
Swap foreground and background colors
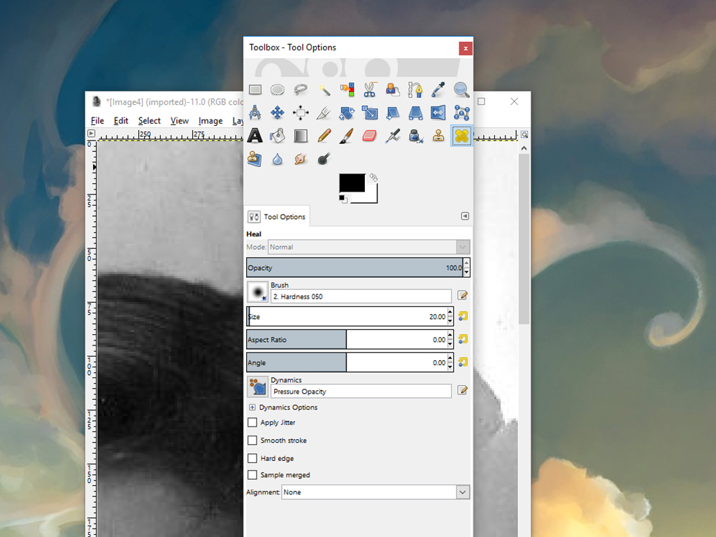(373, 178)
